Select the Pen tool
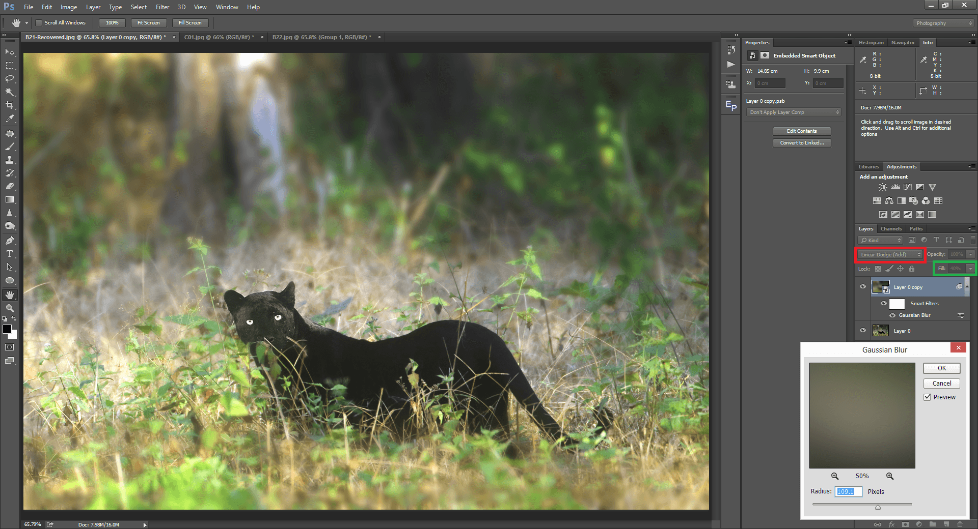The width and height of the screenshot is (978, 529). [x=10, y=240]
